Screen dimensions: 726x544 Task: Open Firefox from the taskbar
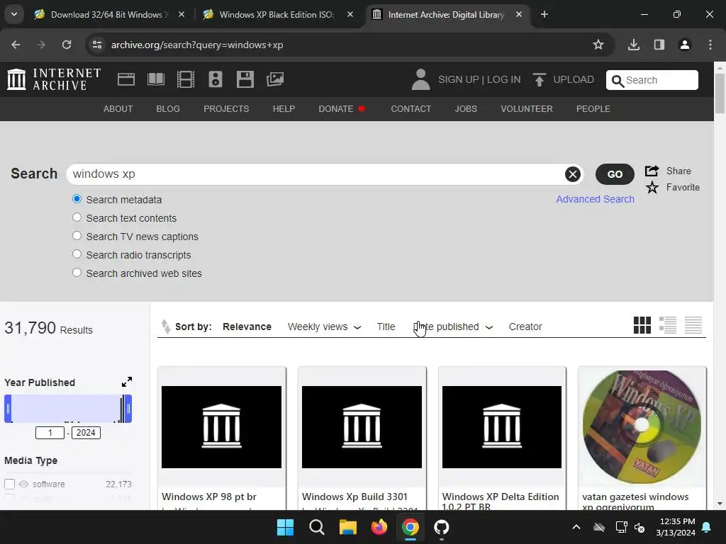tap(379, 527)
